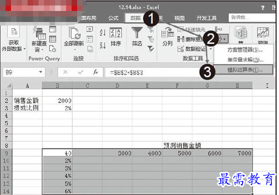Select column A header
The image size is (279, 195).
(27, 86)
